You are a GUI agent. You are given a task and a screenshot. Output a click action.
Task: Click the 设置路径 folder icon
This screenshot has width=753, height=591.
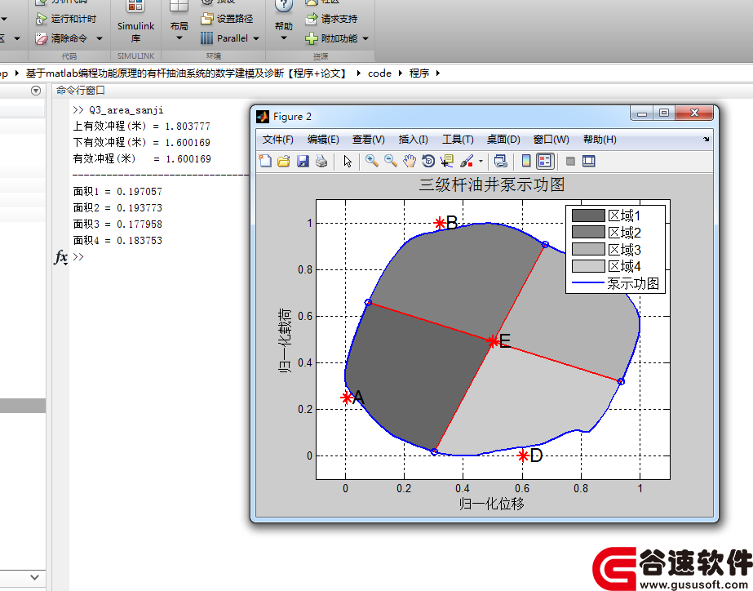tap(207, 19)
